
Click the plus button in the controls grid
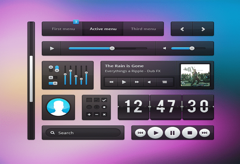89,114
